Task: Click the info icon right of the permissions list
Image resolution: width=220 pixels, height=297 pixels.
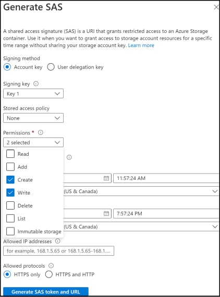Action: [69, 157]
